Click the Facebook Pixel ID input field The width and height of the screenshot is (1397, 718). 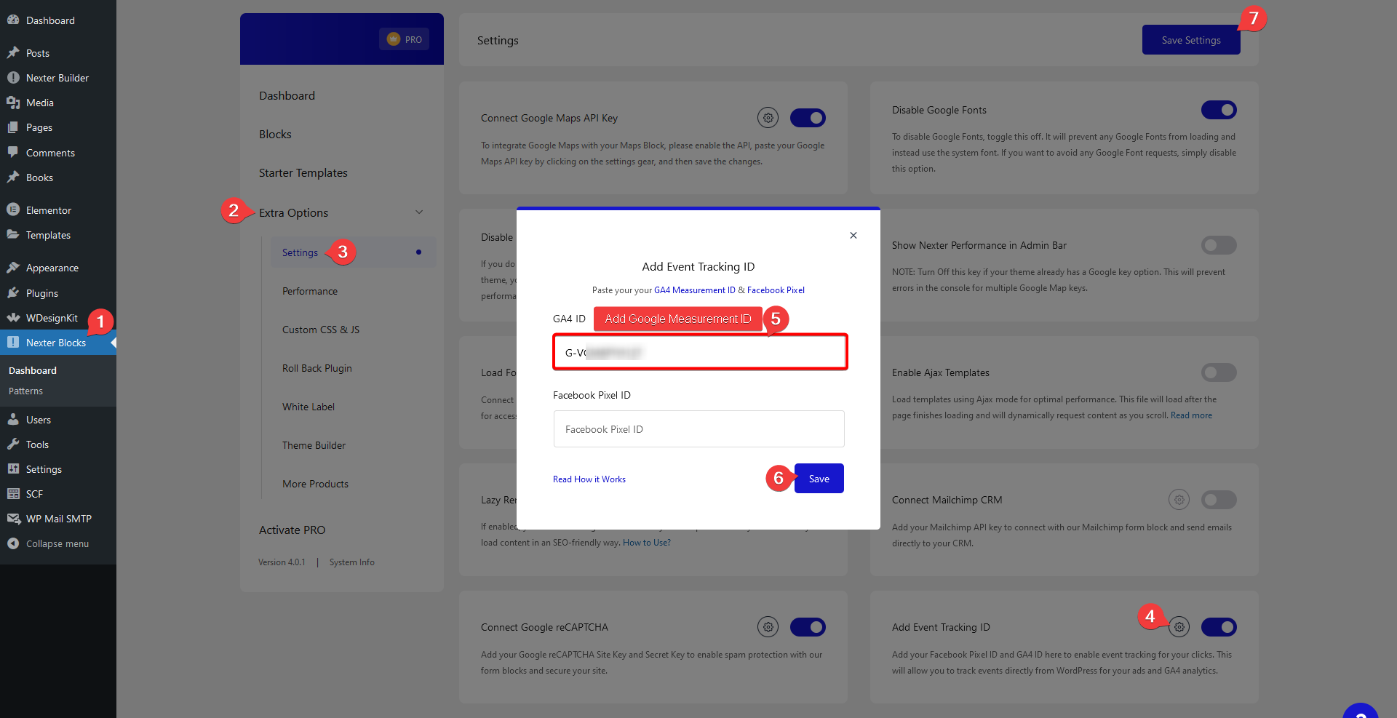tap(698, 428)
